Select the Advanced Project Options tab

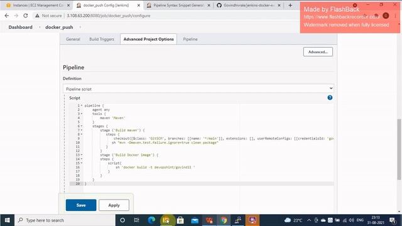(x=148, y=39)
